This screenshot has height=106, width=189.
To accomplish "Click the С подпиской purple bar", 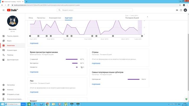I will click(71, 59).
